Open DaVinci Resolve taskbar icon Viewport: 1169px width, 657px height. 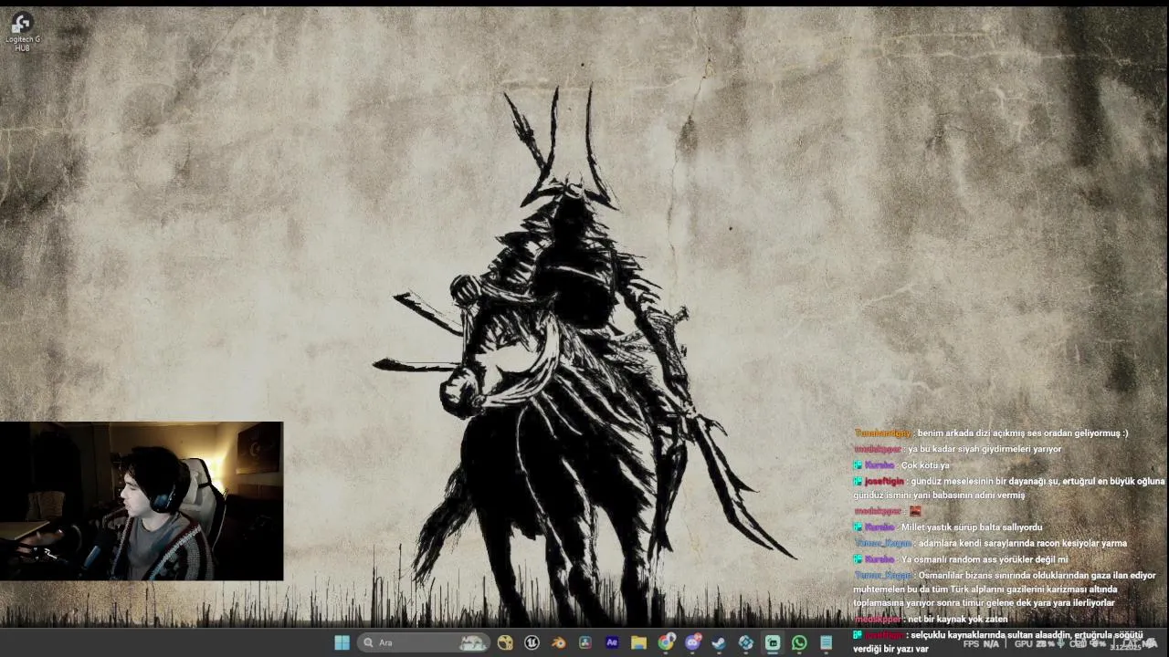pos(585,642)
